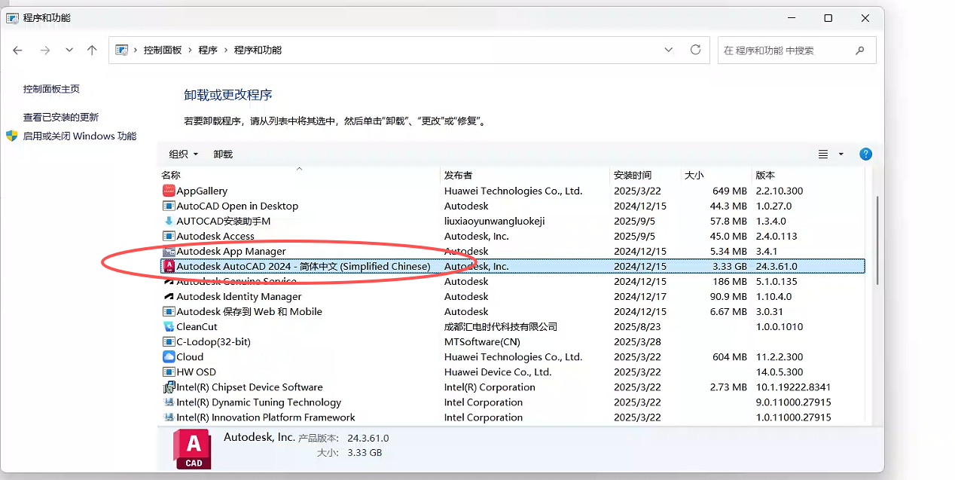Go back with the left arrow

[18, 50]
